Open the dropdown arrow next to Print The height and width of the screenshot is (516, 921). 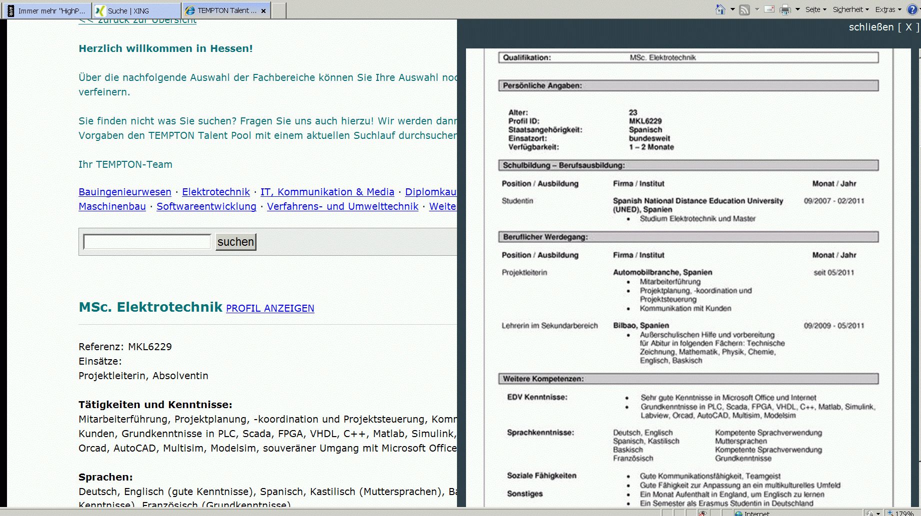click(797, 9)
